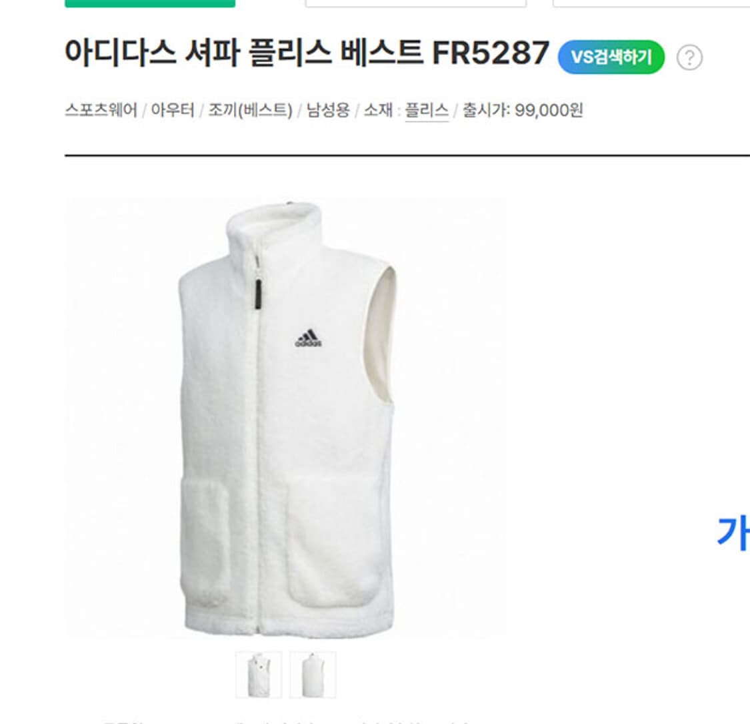
Task: Select the 남성용 filter link
Action: pos(328,110)
